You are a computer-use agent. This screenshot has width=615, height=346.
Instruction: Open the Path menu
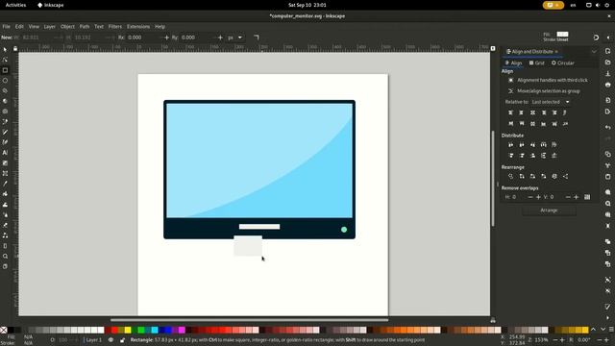click(85, 27)
